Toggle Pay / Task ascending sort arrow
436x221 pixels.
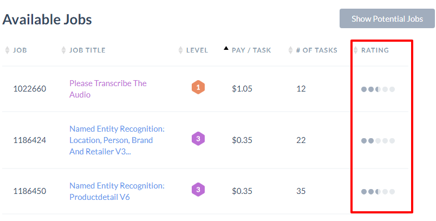pyautogui.click(x=226, y=48)
